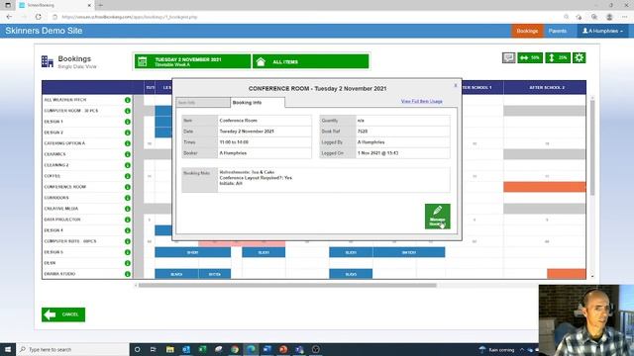Open a new browser tab
This screenshot has width=634, height=356.
(x=100, y=5)
